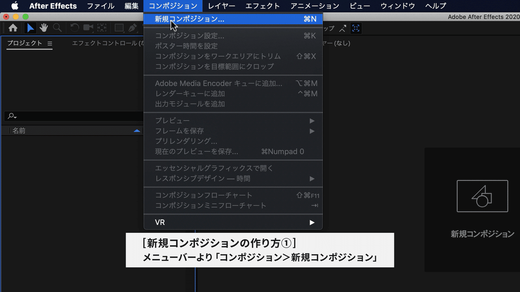This screenshot has width=520, height=292.
Task: Click ポスター時間を設定 menu entry
Action: pyautogui.click(x=233, y=46)
